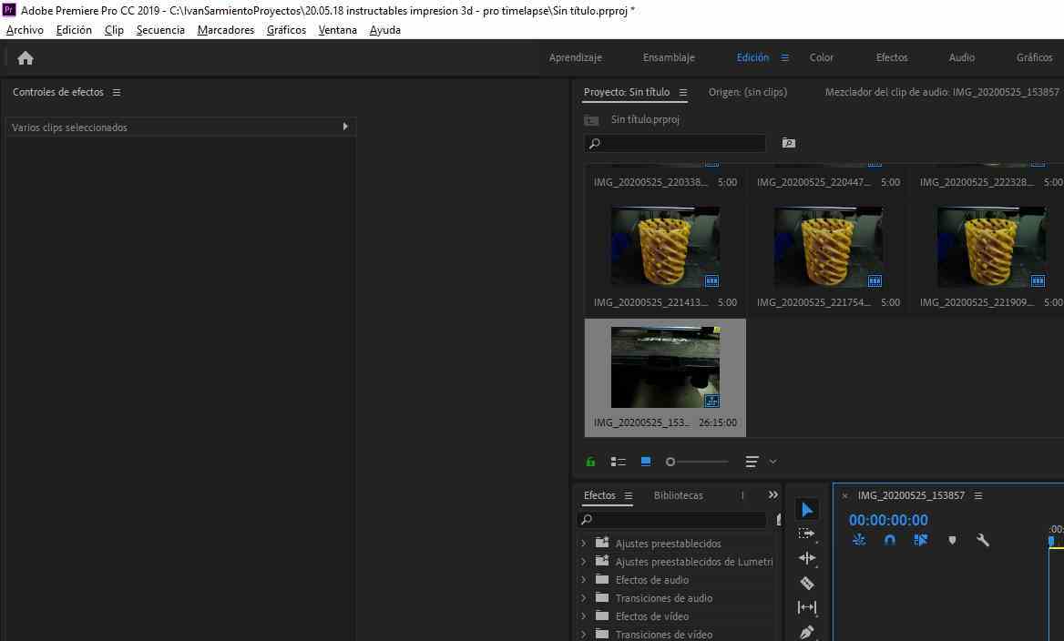Toggle timeline Snap magnet icon
The width and height of the screenshot is (1064, 641).
coord(890,540)
